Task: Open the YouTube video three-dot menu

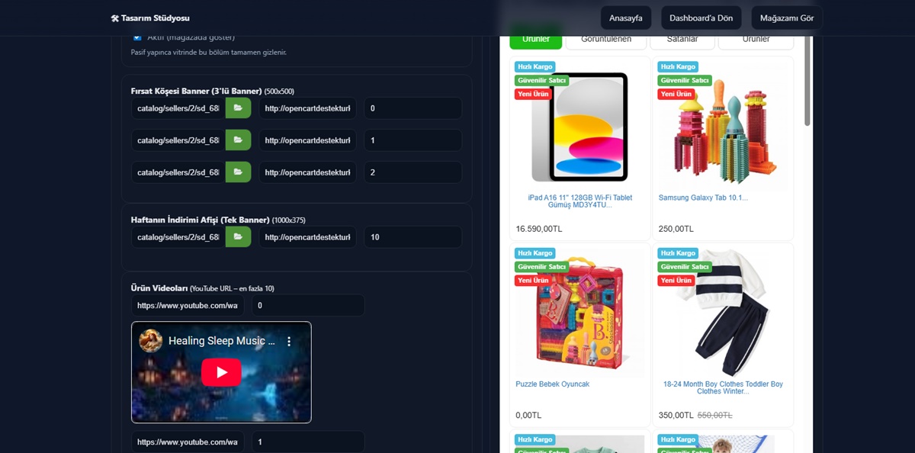Action: click(x=289, y=342)
